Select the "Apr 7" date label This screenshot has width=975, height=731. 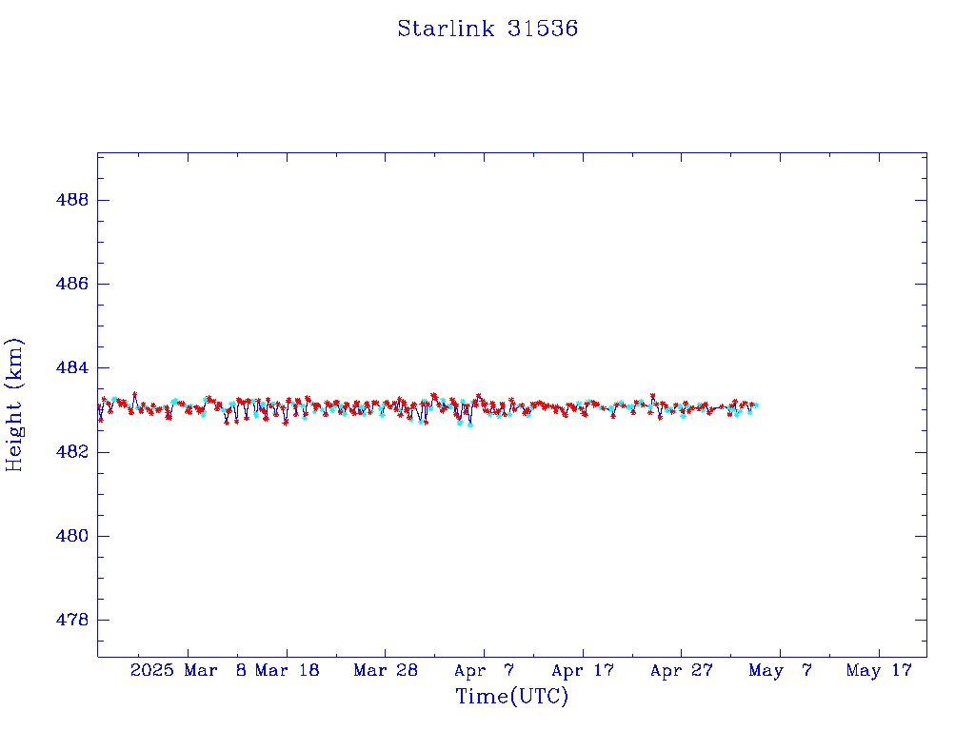pyautogui.click(x=485, y=670)
